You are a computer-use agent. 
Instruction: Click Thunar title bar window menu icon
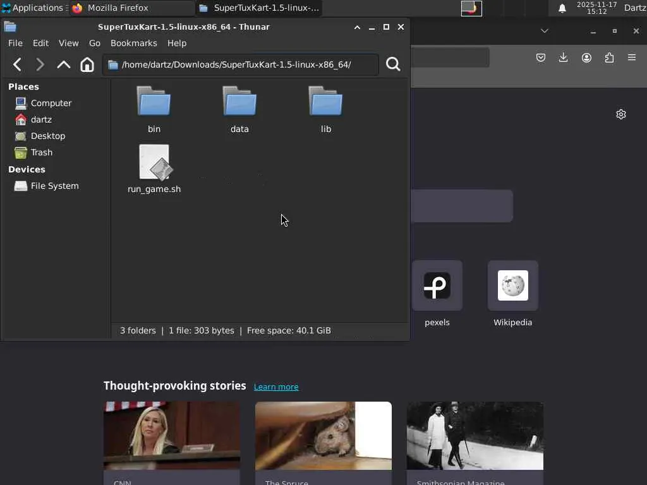point(10,27)
